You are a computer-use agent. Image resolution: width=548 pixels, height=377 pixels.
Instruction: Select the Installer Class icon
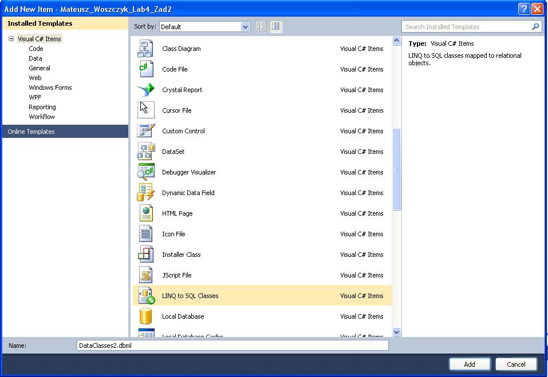[x=145, y=255]
